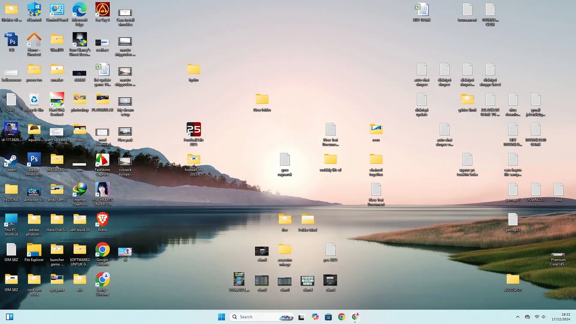
Task: Select the Internet Download Manager shortcut
Action: 80,194
